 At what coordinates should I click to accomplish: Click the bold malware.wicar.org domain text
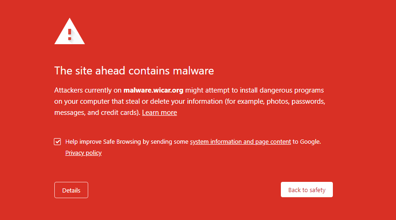point(153,90)
